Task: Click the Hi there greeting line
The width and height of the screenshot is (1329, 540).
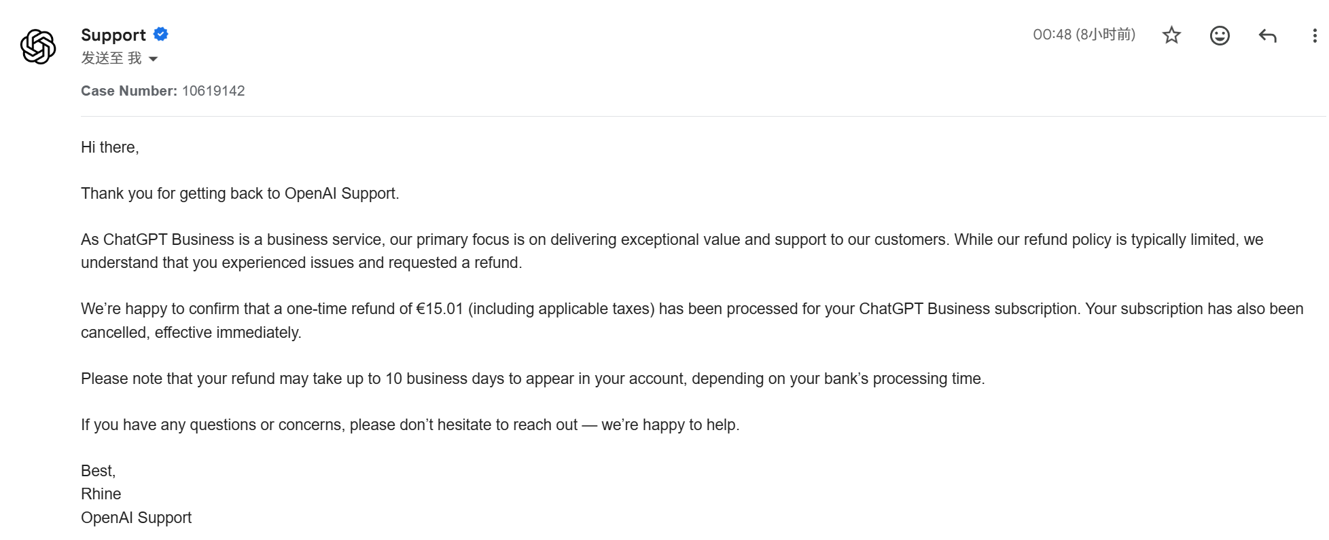Action: coord(110,147)
